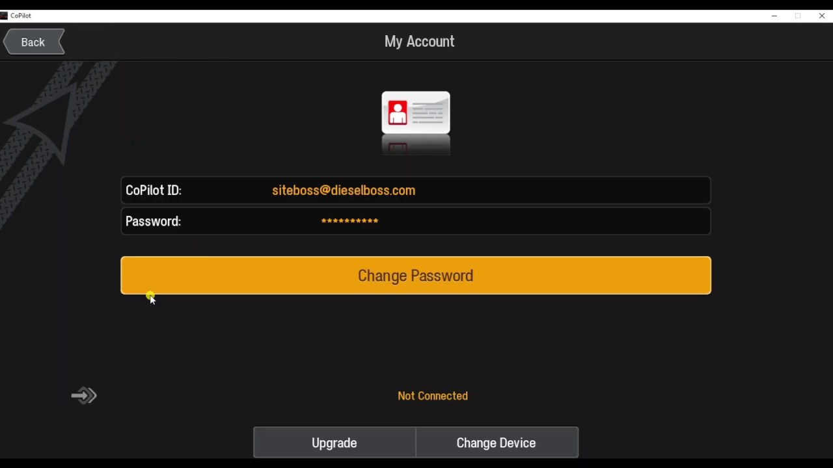The image size is (833, 468).
Task: Open the Upgrade option
Action: tap(335, 443)
